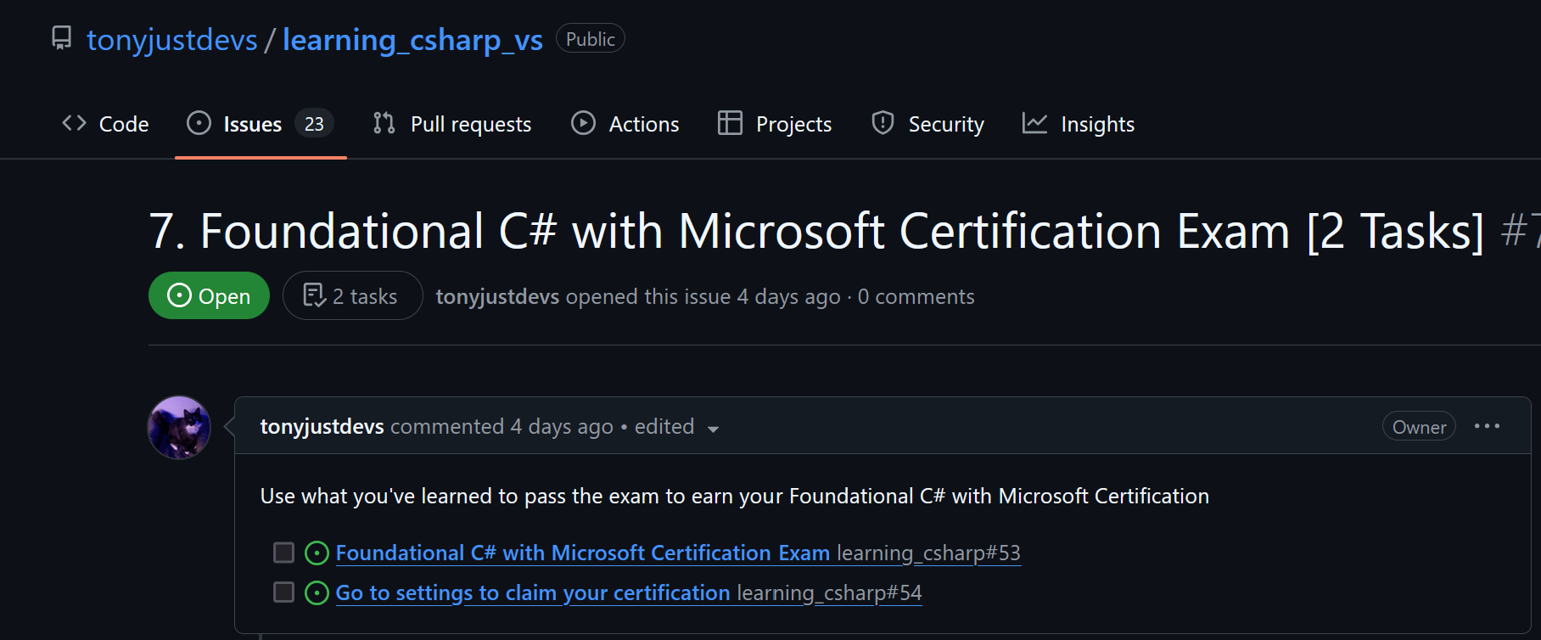Click the green Open status badge
This screenshot has height=640, width=1541.
pyautogui.click(x=209, y=295)
